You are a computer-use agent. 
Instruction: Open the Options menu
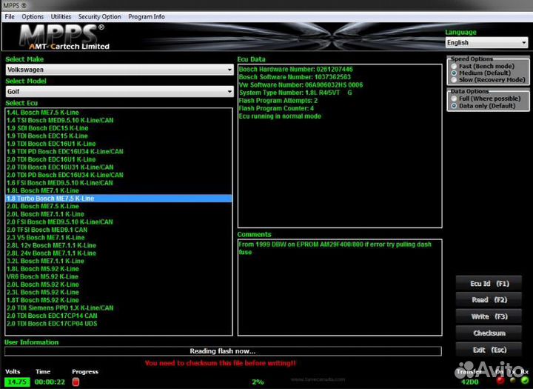tap(33, 17)
